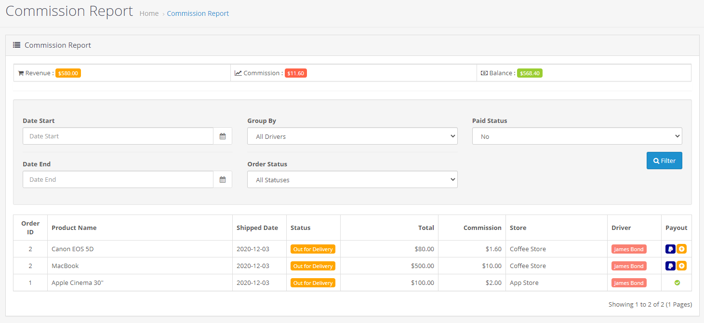
Task: Click the $100.00 total amount
Action: point(423,283)
